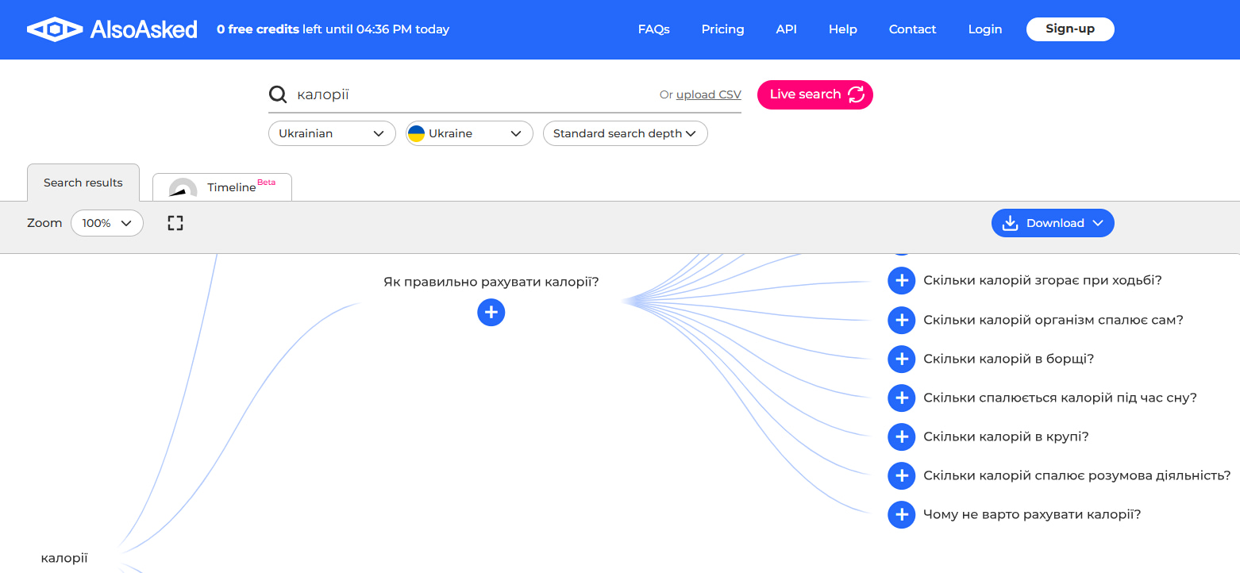Open Standard search depth dropdown
The height and width of the screenshot is (573, 1240).
pyautogui.click(x=625, y=133)
